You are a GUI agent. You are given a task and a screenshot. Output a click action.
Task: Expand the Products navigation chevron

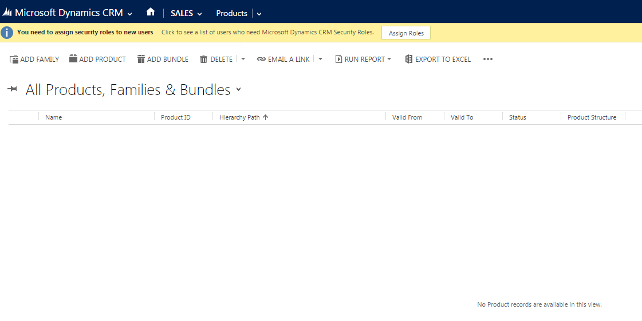[x=259, y=14]
